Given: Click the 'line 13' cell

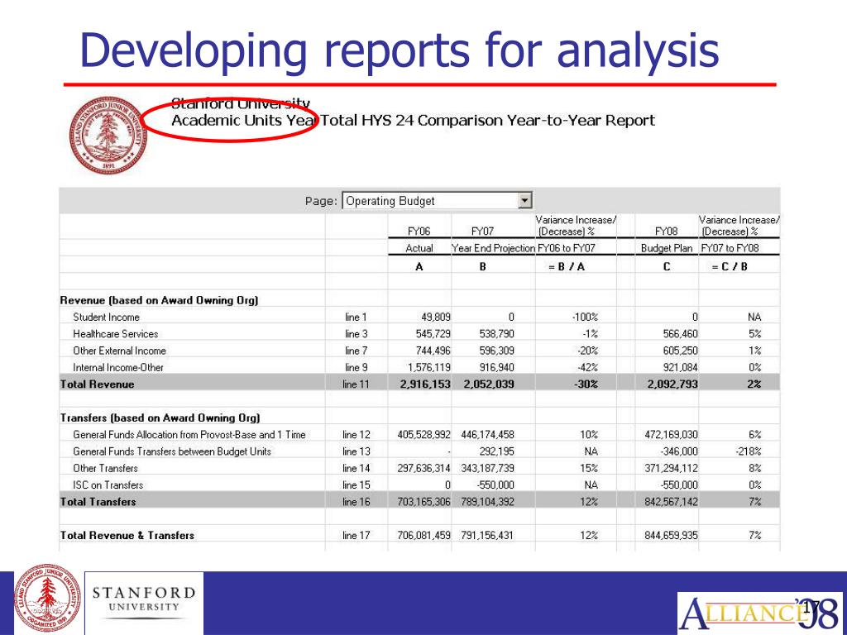Looking at the screenshot, I should tap(357, 451).
